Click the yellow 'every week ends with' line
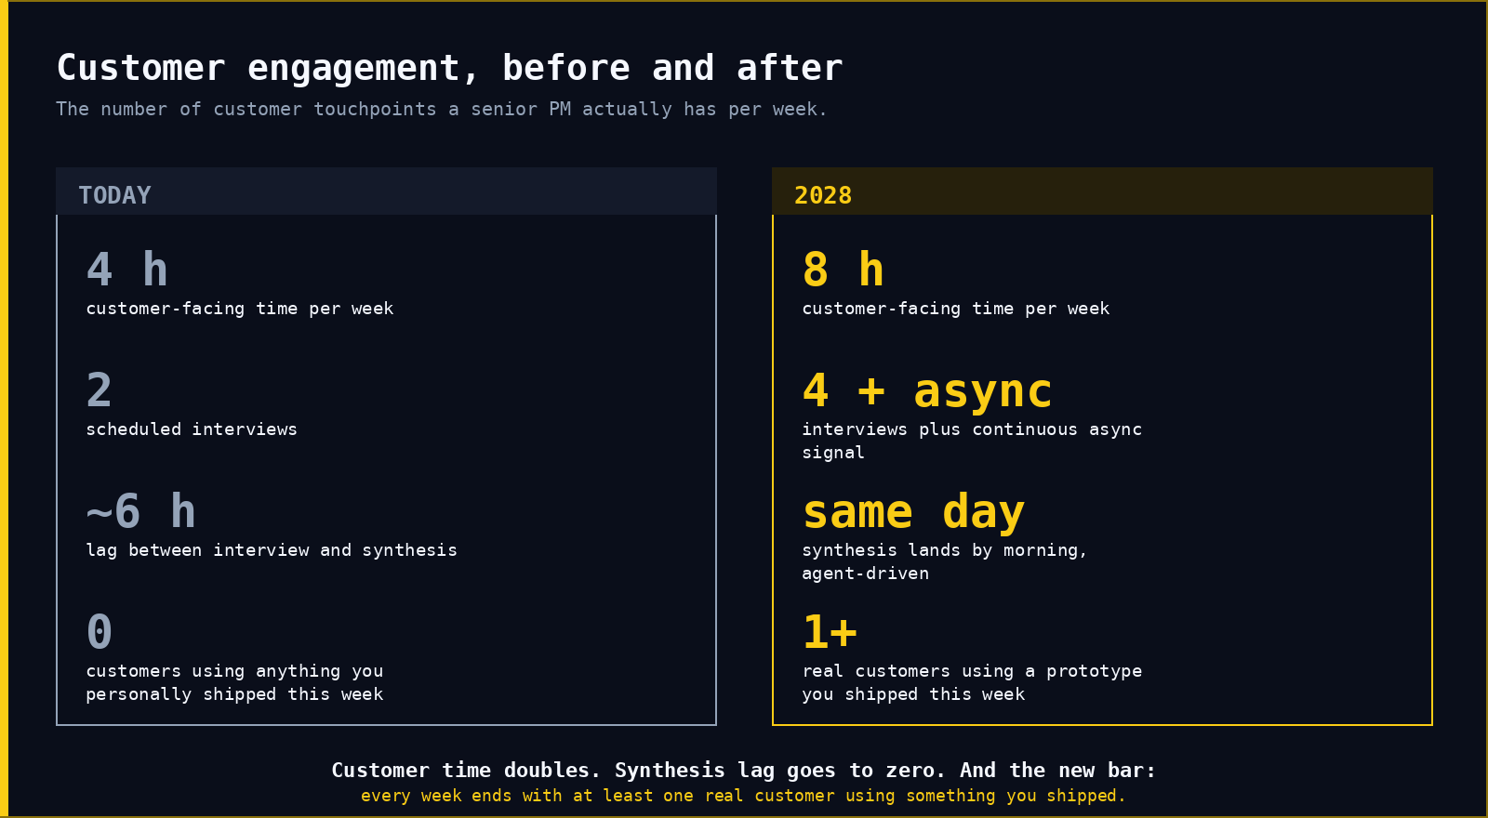 pos(744,796)
